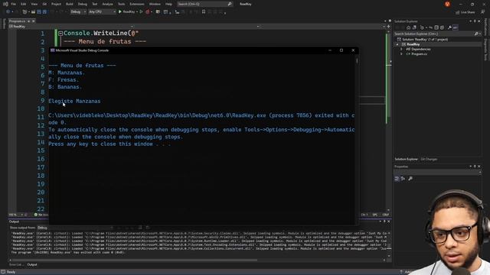Screen dimensions: 490x275
Task: Collapse the Console.WriteLine code block
Action: 60,34
